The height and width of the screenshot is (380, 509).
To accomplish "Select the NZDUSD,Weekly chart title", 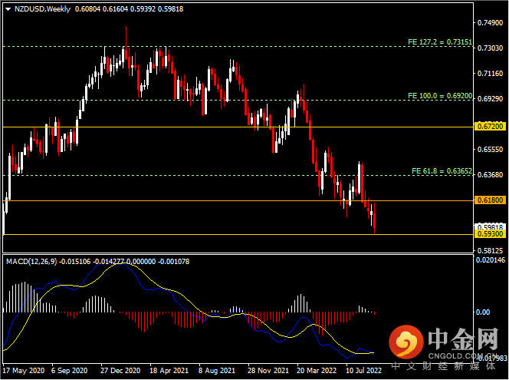I will 42,9.
